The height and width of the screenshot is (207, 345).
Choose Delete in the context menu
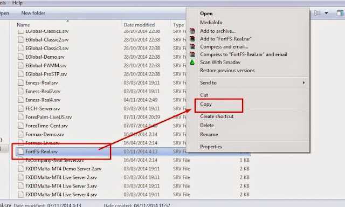[x=207, y=126]
